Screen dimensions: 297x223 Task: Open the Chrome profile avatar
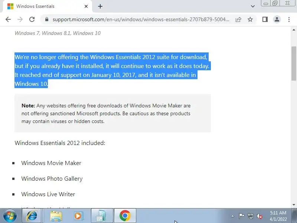pos(277,19)
